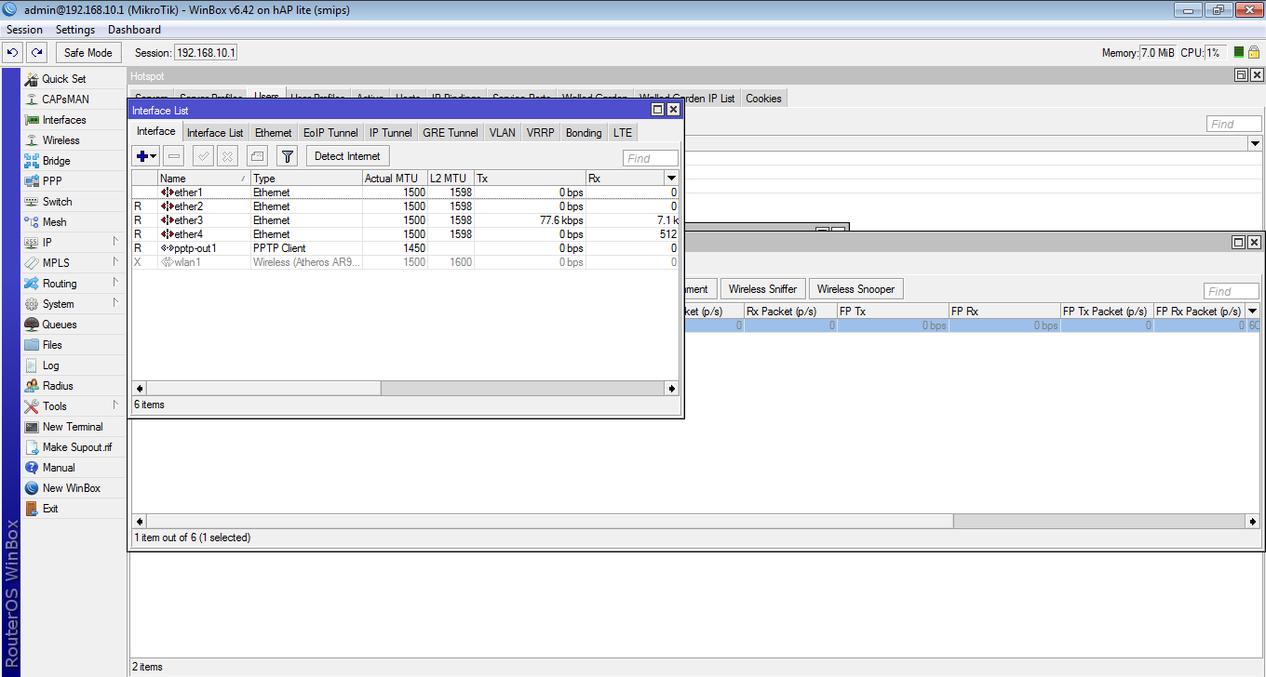Click the Wireless Snooper button

point(855,289)
